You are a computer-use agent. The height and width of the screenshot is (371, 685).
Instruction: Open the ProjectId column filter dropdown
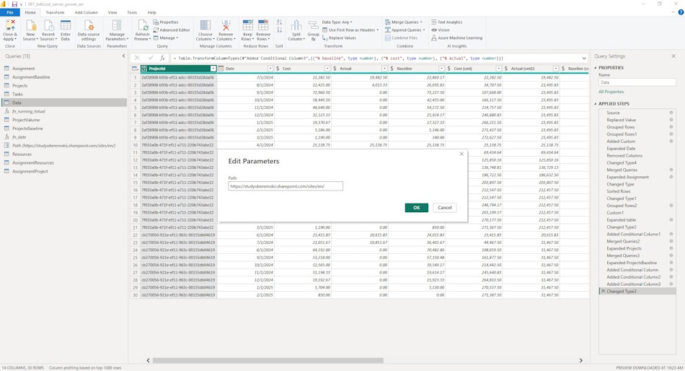tap(213, 69)
